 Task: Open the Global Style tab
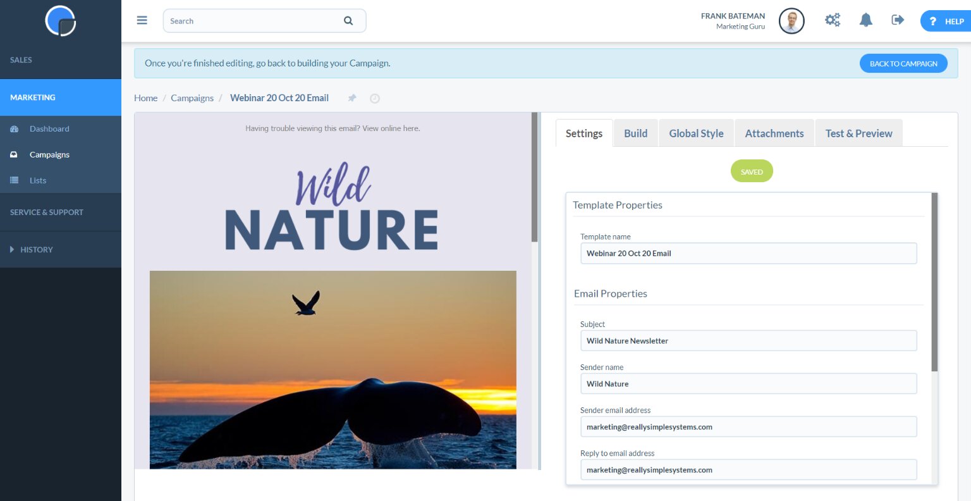click(x=696, y=133)
